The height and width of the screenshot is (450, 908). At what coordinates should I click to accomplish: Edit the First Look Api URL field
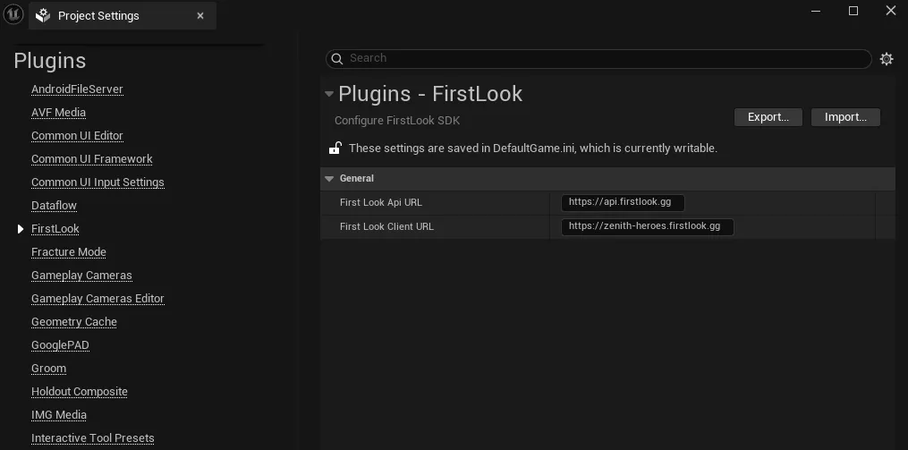[623, 203]
